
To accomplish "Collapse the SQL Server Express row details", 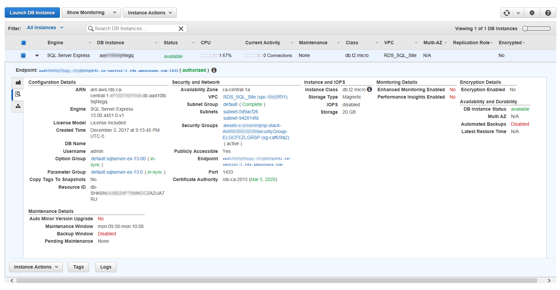I will (37, 56).
